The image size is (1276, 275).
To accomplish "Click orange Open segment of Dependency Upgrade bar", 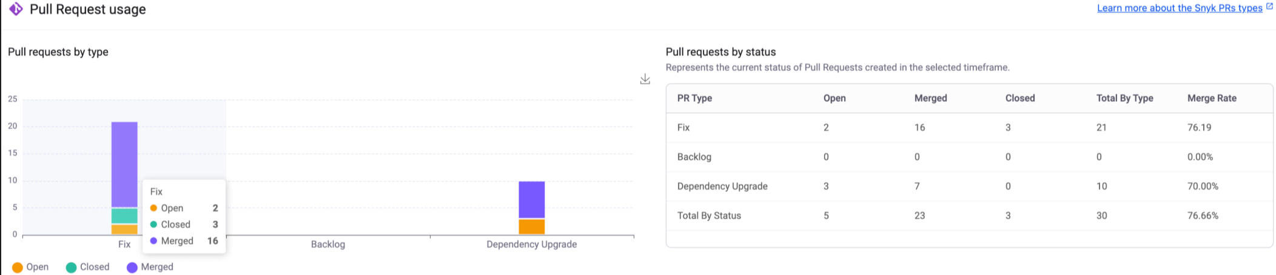I will coord(531,227).
